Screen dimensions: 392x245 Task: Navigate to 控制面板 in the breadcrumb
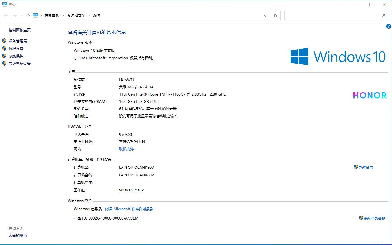point(52,15)
